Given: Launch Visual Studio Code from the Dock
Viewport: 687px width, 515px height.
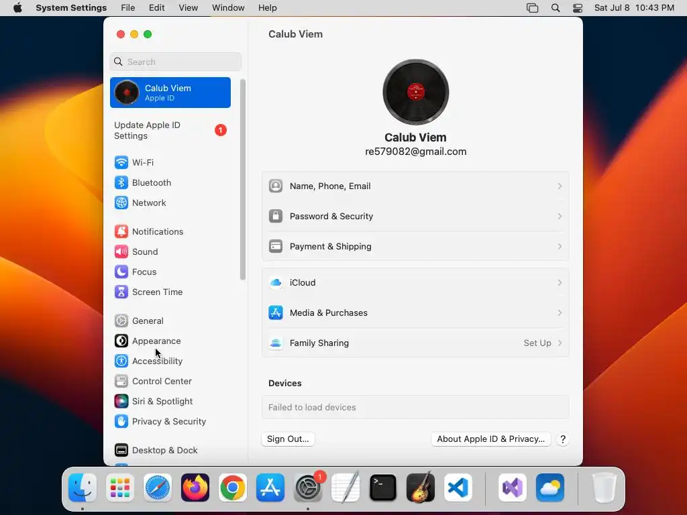Looking at the screenshot, I should point(458,488).
